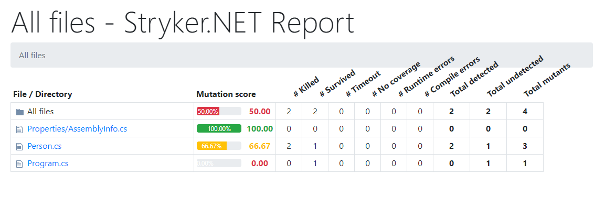Click Total mutants value 4 for All files
The image size is (605, 207).
point(525,112)
